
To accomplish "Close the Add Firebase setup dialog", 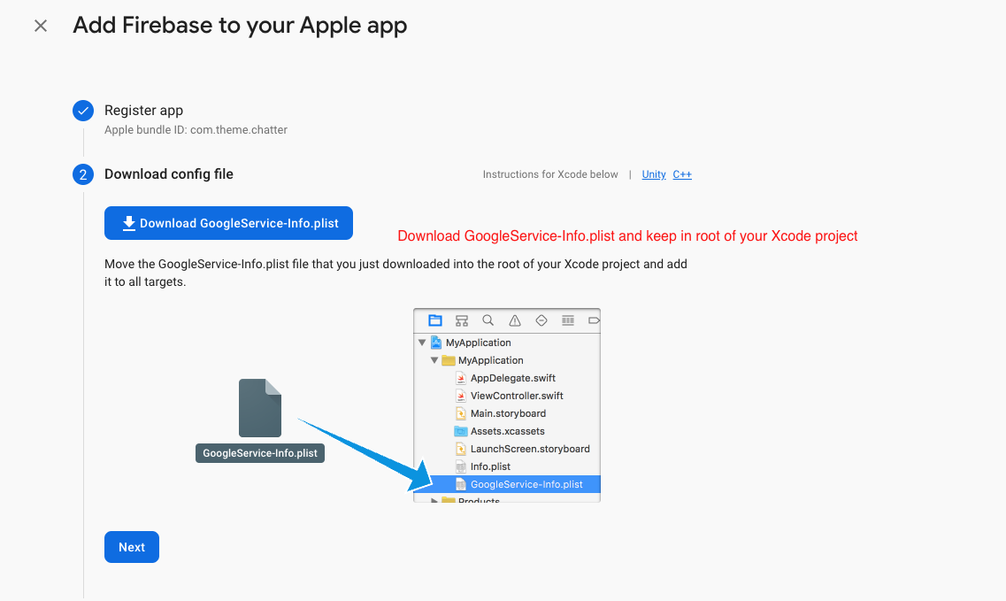I will tap(41, 26).
